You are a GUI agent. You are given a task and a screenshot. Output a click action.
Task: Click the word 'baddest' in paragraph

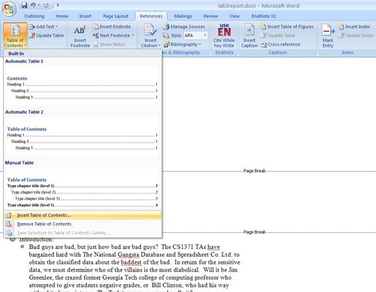(x=131, y=262)
